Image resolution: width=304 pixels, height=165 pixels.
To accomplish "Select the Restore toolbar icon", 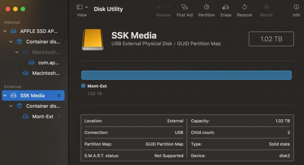I will point(244,7).
